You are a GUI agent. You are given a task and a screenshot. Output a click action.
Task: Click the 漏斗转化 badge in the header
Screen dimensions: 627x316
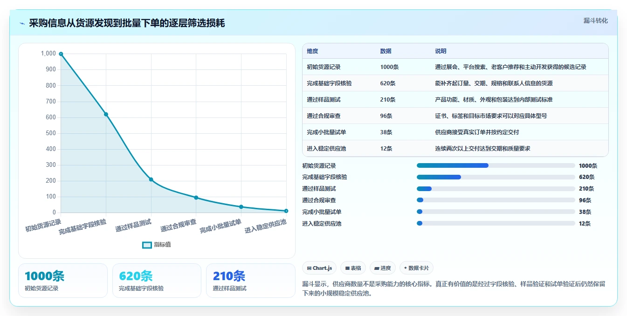[595, 21]
